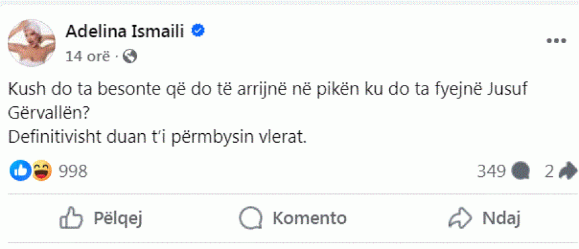Click the speech bubble icon of Komento
The height and width of the screenshot is (249, 579).
coord(251,218)
